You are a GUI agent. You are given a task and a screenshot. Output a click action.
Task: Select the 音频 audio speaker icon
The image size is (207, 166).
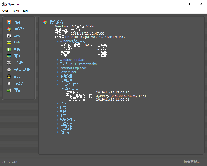coord(9,76)
